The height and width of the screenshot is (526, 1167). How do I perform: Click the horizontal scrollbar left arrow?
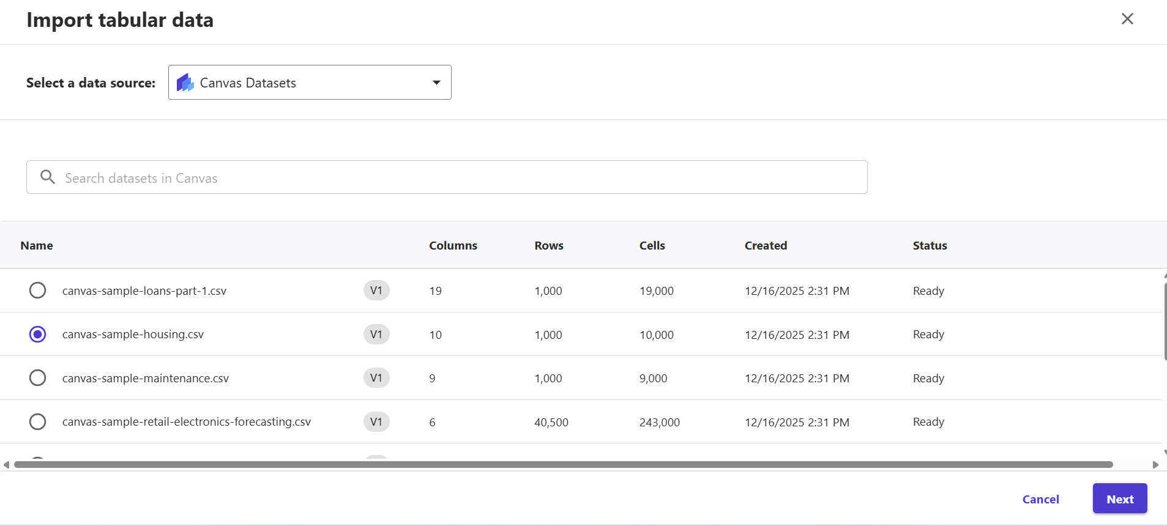[x=6, y=465]
